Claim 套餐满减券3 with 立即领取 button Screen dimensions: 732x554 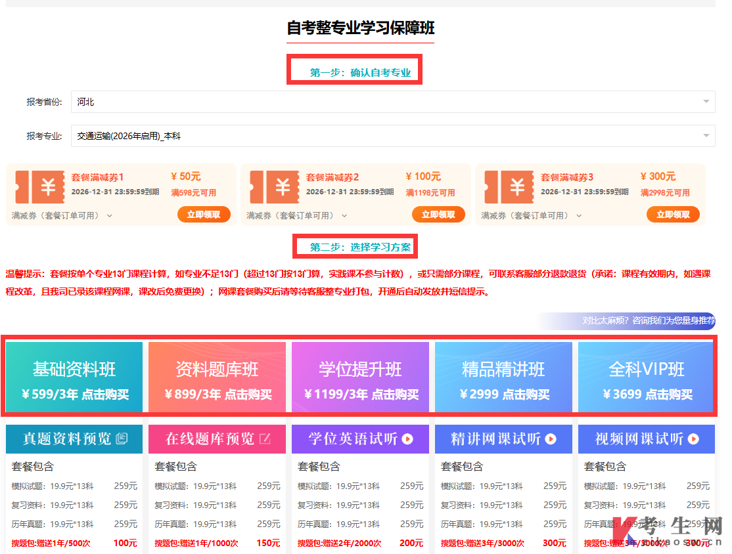tap(673, 215)
